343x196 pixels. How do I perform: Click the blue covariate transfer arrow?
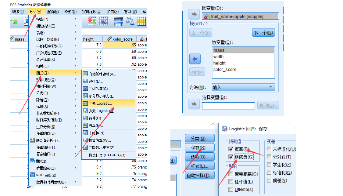(x=195, y=59)
